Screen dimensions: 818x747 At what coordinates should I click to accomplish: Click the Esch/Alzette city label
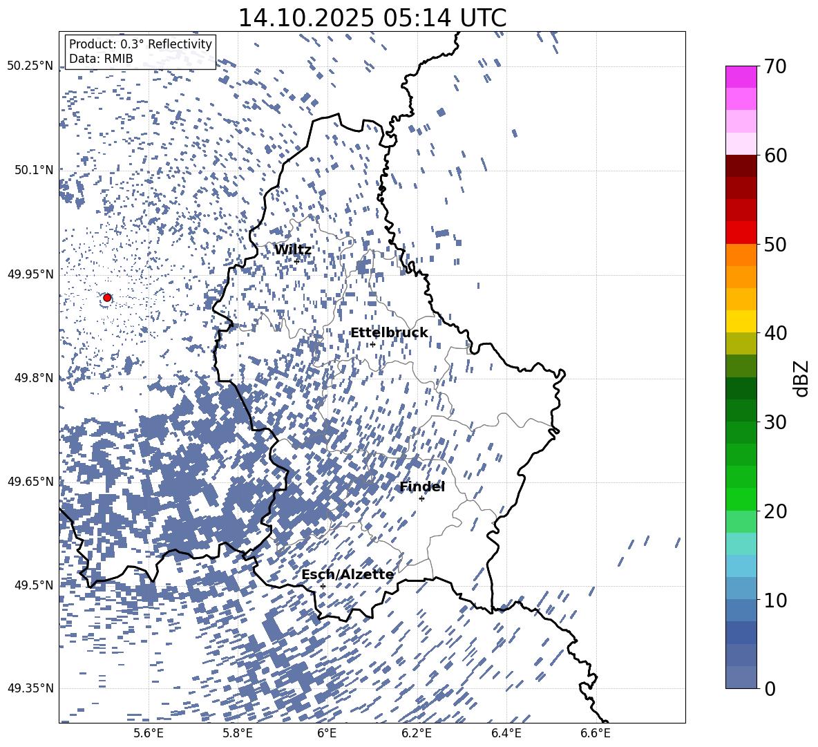(348, 574)
